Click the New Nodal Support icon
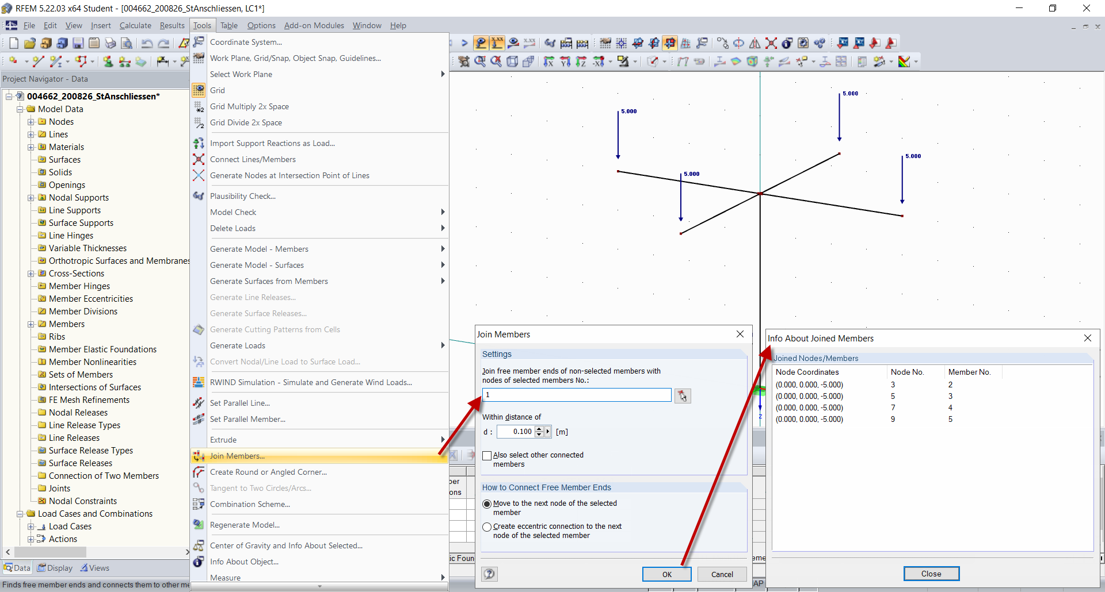The height and width of the screenshot is (592, 1105). pos(108,61)
